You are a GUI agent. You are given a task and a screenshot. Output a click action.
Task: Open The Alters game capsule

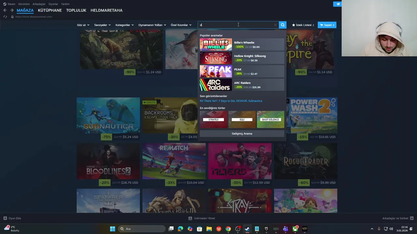pos(240,161)
